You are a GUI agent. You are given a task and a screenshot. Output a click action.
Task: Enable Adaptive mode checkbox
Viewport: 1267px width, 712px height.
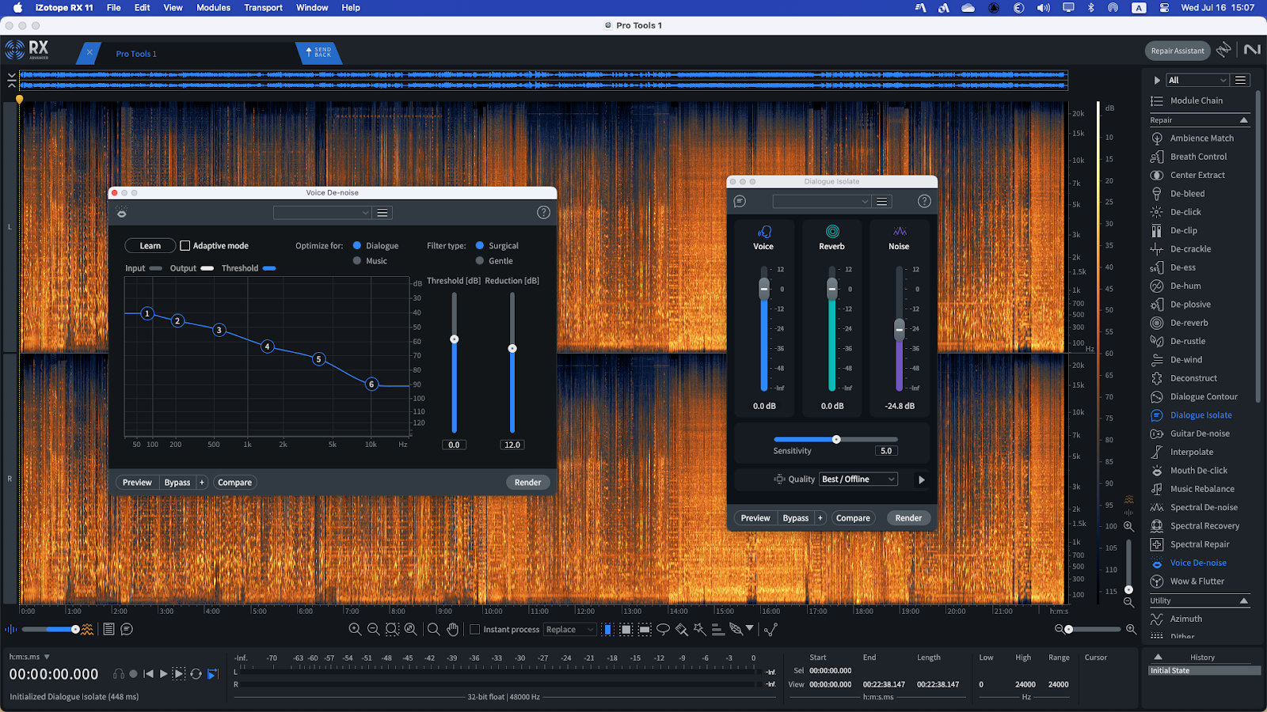pos(185,246)
